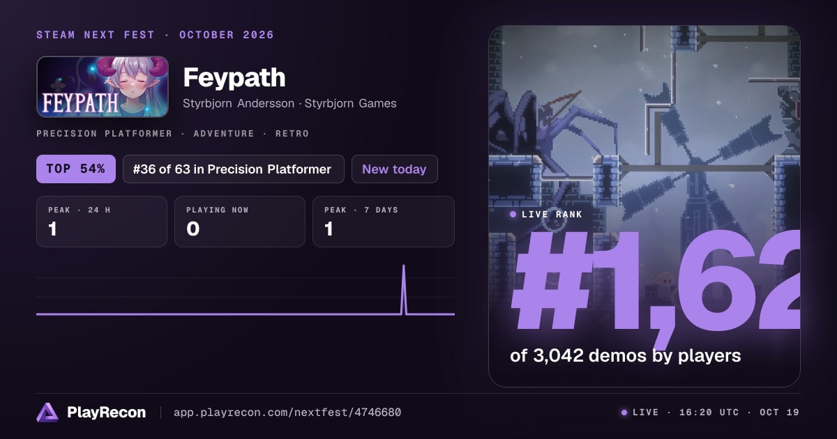Viewport: 837px width, 439px height.
Task: Click the 16:20 UTC timestamp
Action: [709, 413]
